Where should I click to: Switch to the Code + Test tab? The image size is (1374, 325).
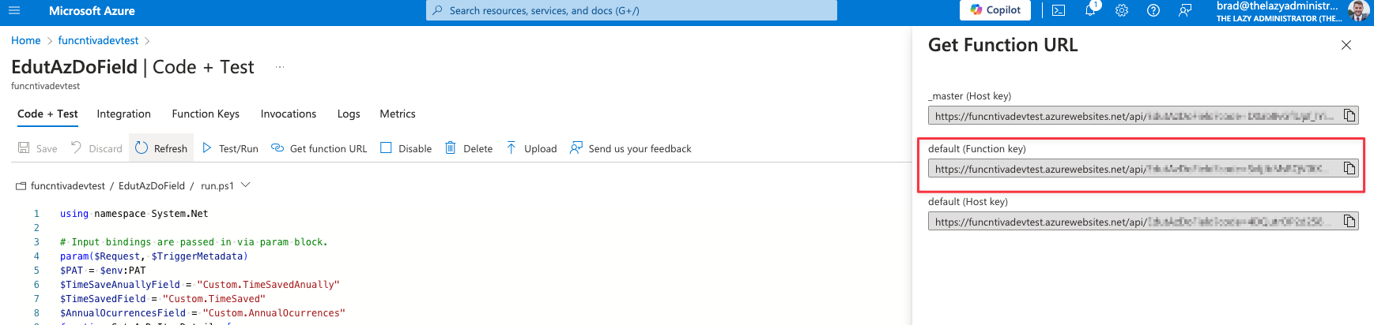(47, 114)
